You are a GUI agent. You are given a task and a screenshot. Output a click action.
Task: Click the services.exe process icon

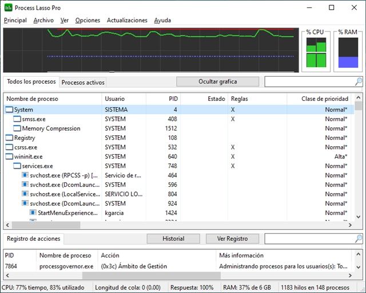pyautogui.click(x=17, y=166)
